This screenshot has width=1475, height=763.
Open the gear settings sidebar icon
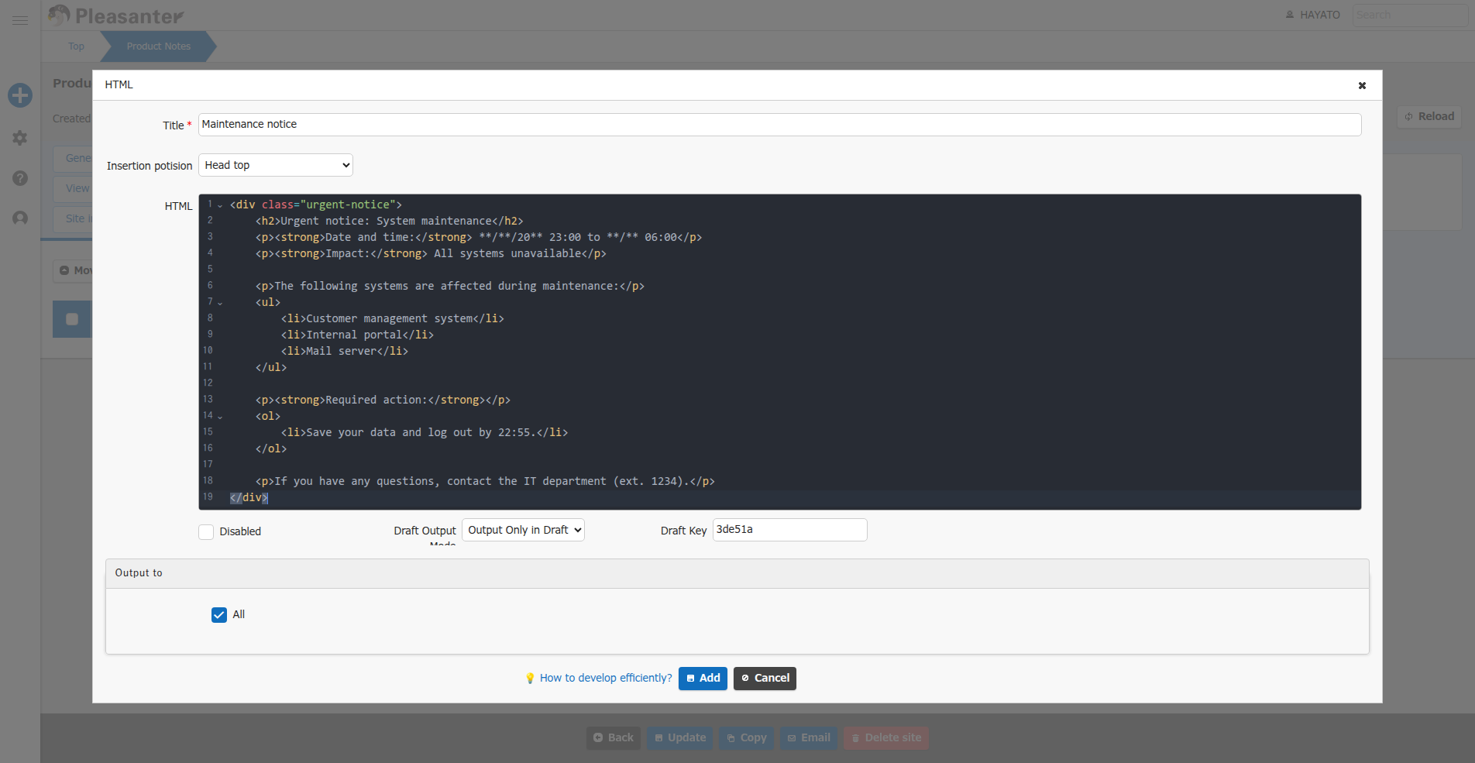[x=20, y=138]
